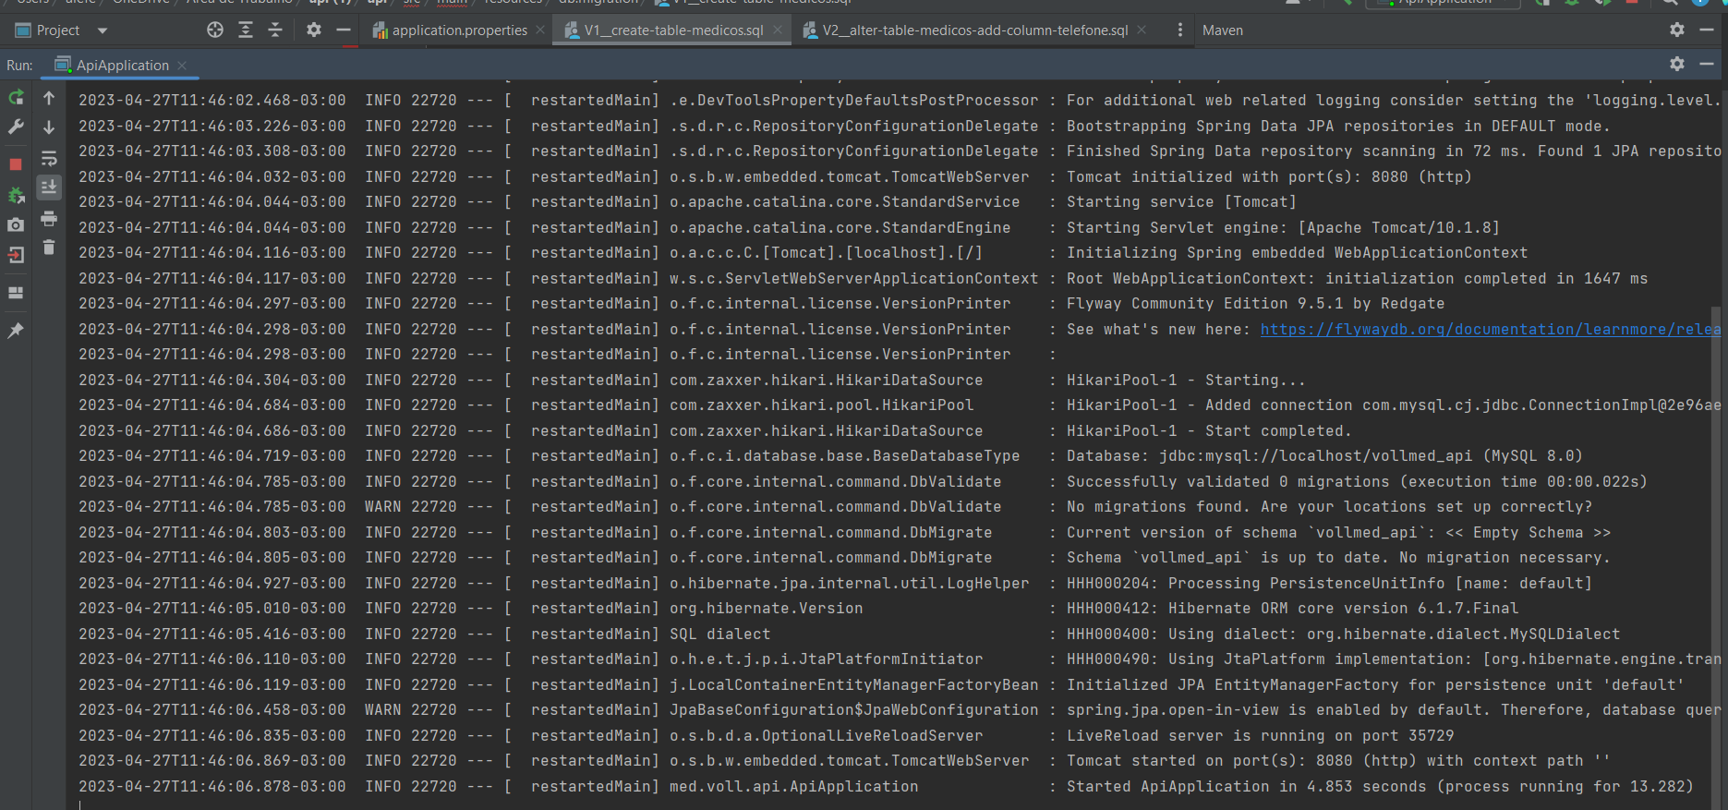Open the flywaydb.org documentation link
The height and width of the screenshot is (810, 1728).
click(1490, 329)
